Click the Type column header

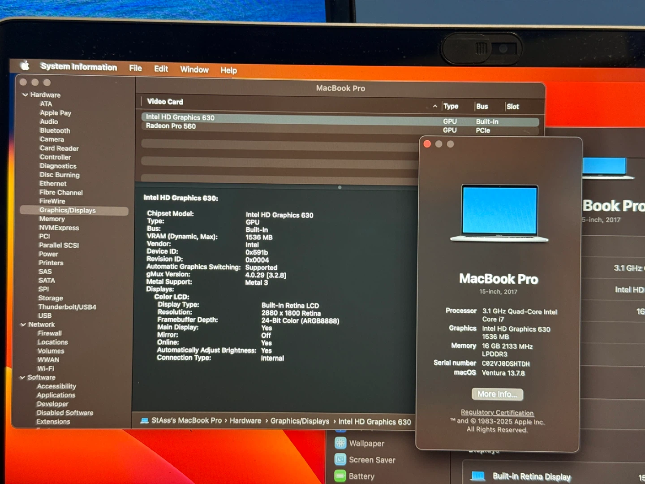pos(451,106)
